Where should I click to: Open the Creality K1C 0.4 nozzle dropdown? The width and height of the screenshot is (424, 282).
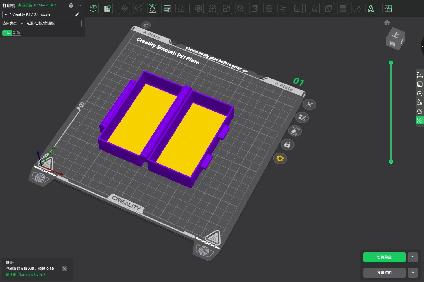click(x=38, y=14)
